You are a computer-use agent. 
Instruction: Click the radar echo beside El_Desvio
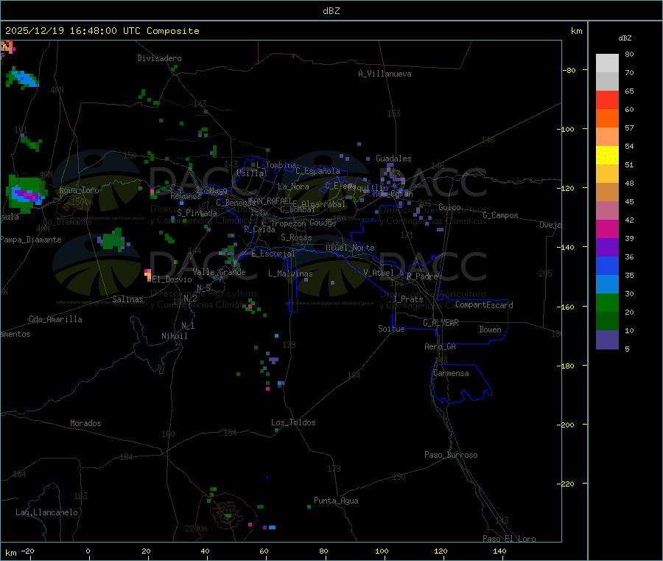tap(148, 275)
